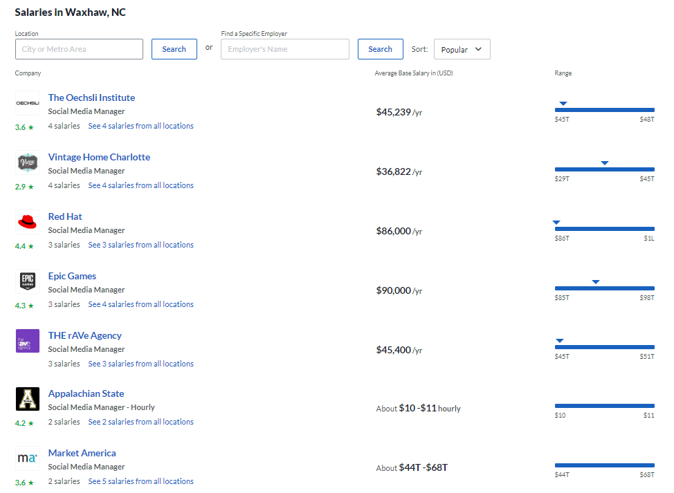Open Epic Games company link
The width and height of the screenshot is (674, 493).
coord(72,276)
